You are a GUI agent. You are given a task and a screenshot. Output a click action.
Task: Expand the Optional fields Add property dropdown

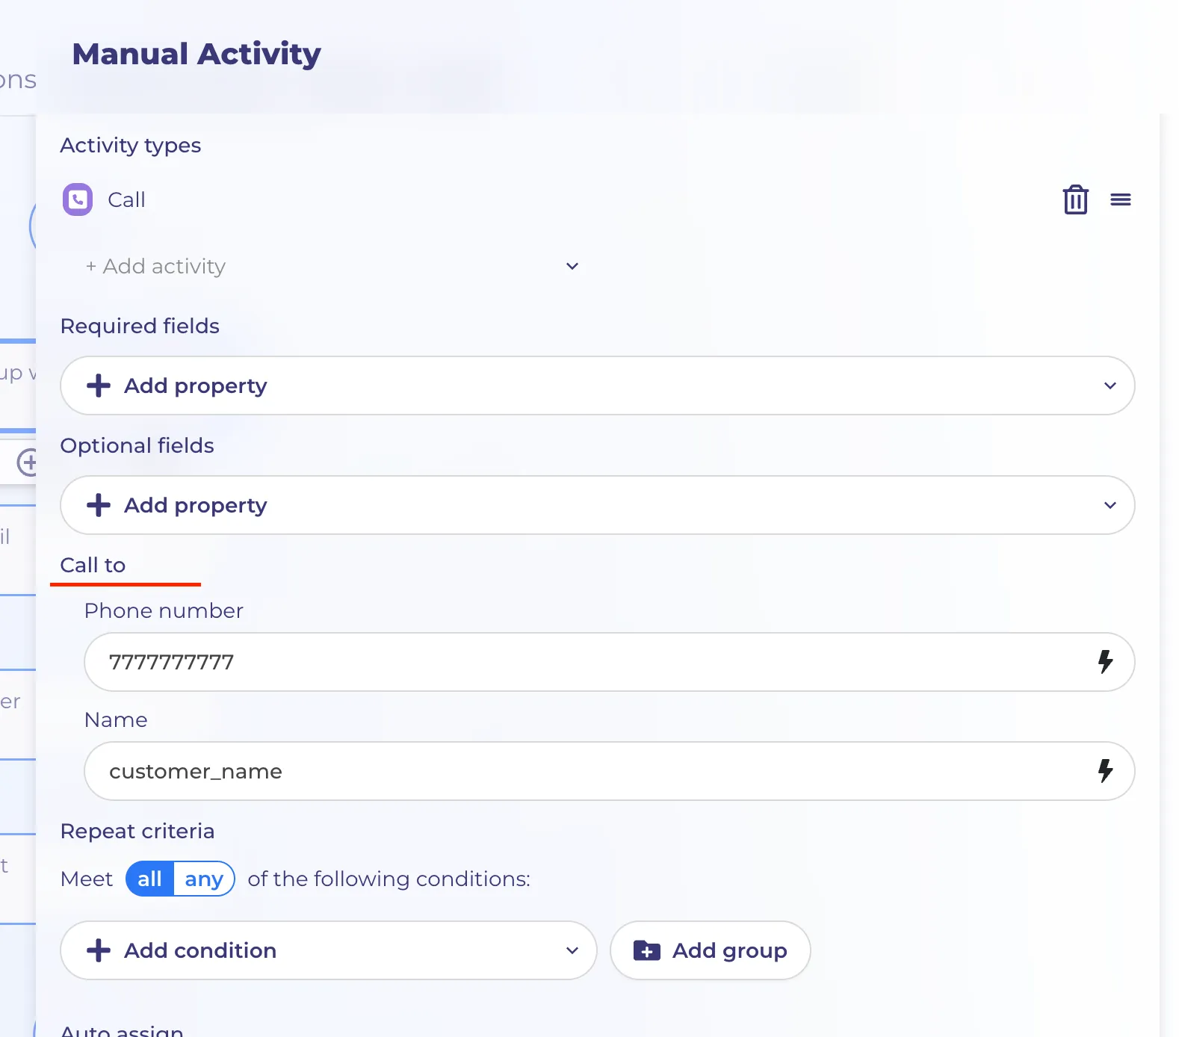(x=598, y=505)
